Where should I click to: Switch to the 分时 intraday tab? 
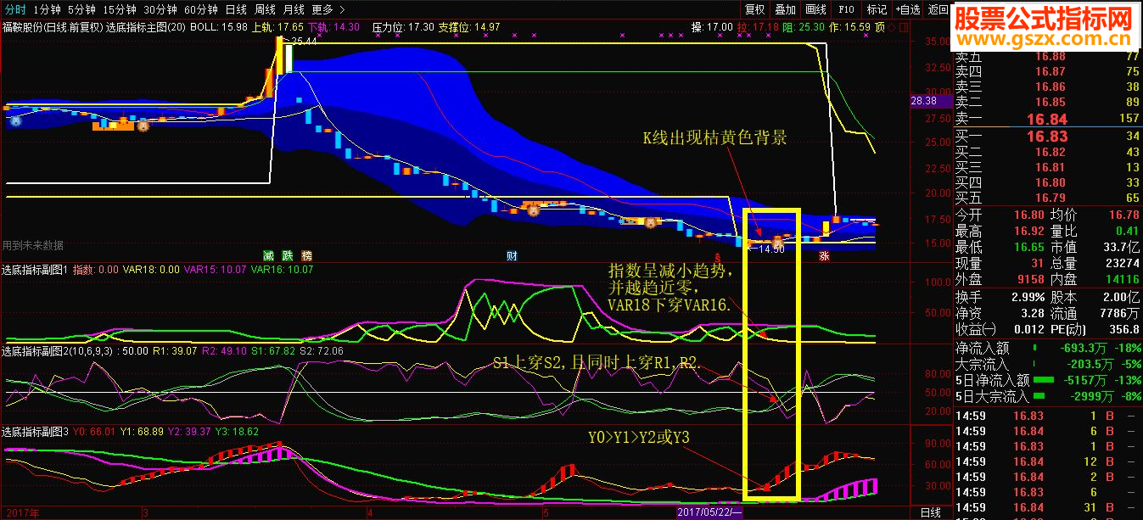15,9
